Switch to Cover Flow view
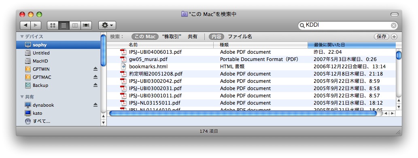 86,25
